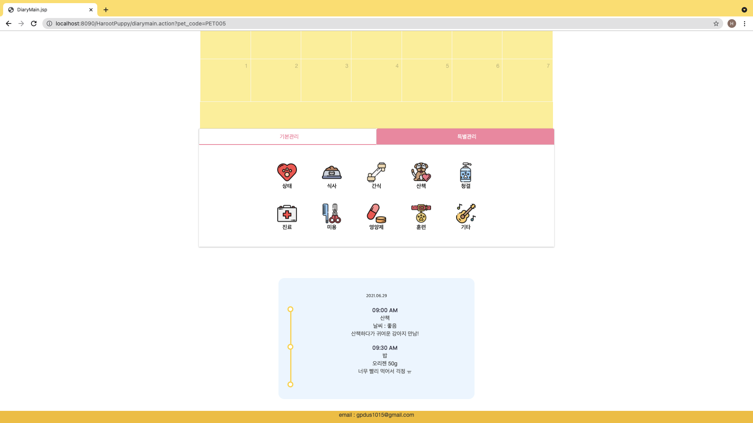Image resolution: width=753 pixels, height=423 pixels.
Task: Click the 상태 heart paw icon
Action: pos(287,172)
